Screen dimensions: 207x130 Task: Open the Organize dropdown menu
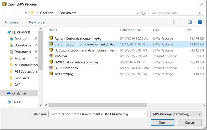click(13, 22)
